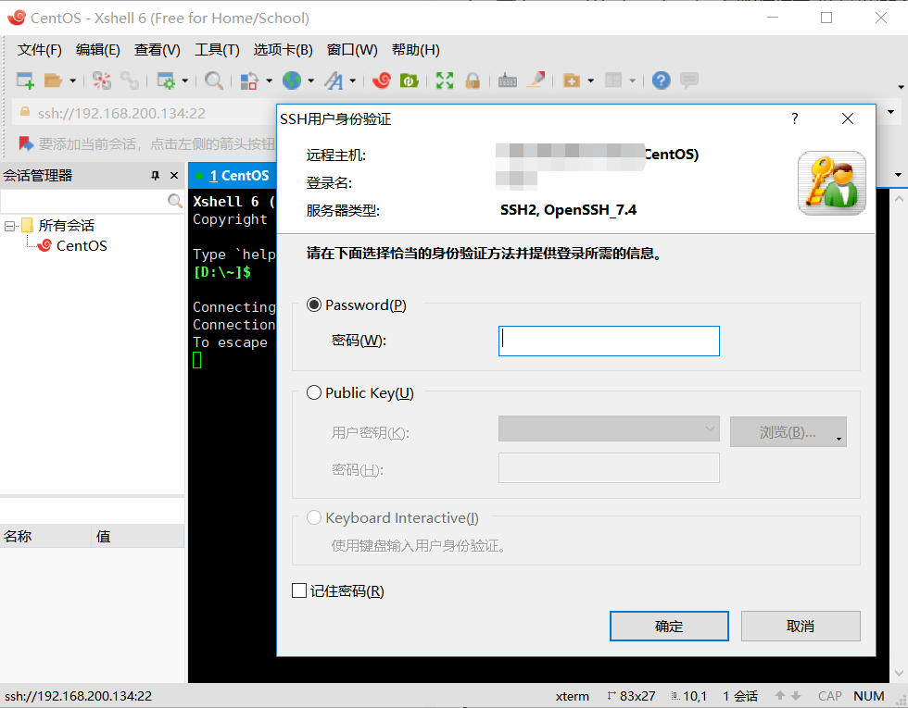The width and height of the screenshot is (908, 708).
Task: Click the Reconnect chain-link icon
Action: tap(130, 81)
